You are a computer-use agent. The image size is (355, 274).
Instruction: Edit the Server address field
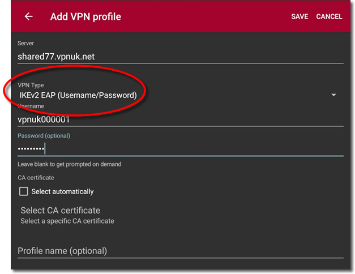coord(181,57)
